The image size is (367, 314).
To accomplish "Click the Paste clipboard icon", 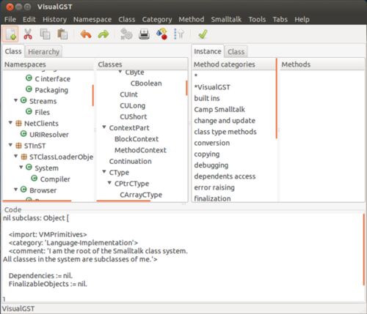I will [62, 34].
